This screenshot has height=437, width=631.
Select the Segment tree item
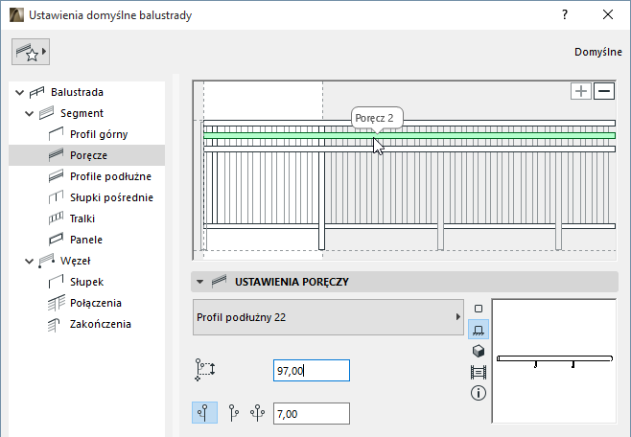click(x=82, y=113)
